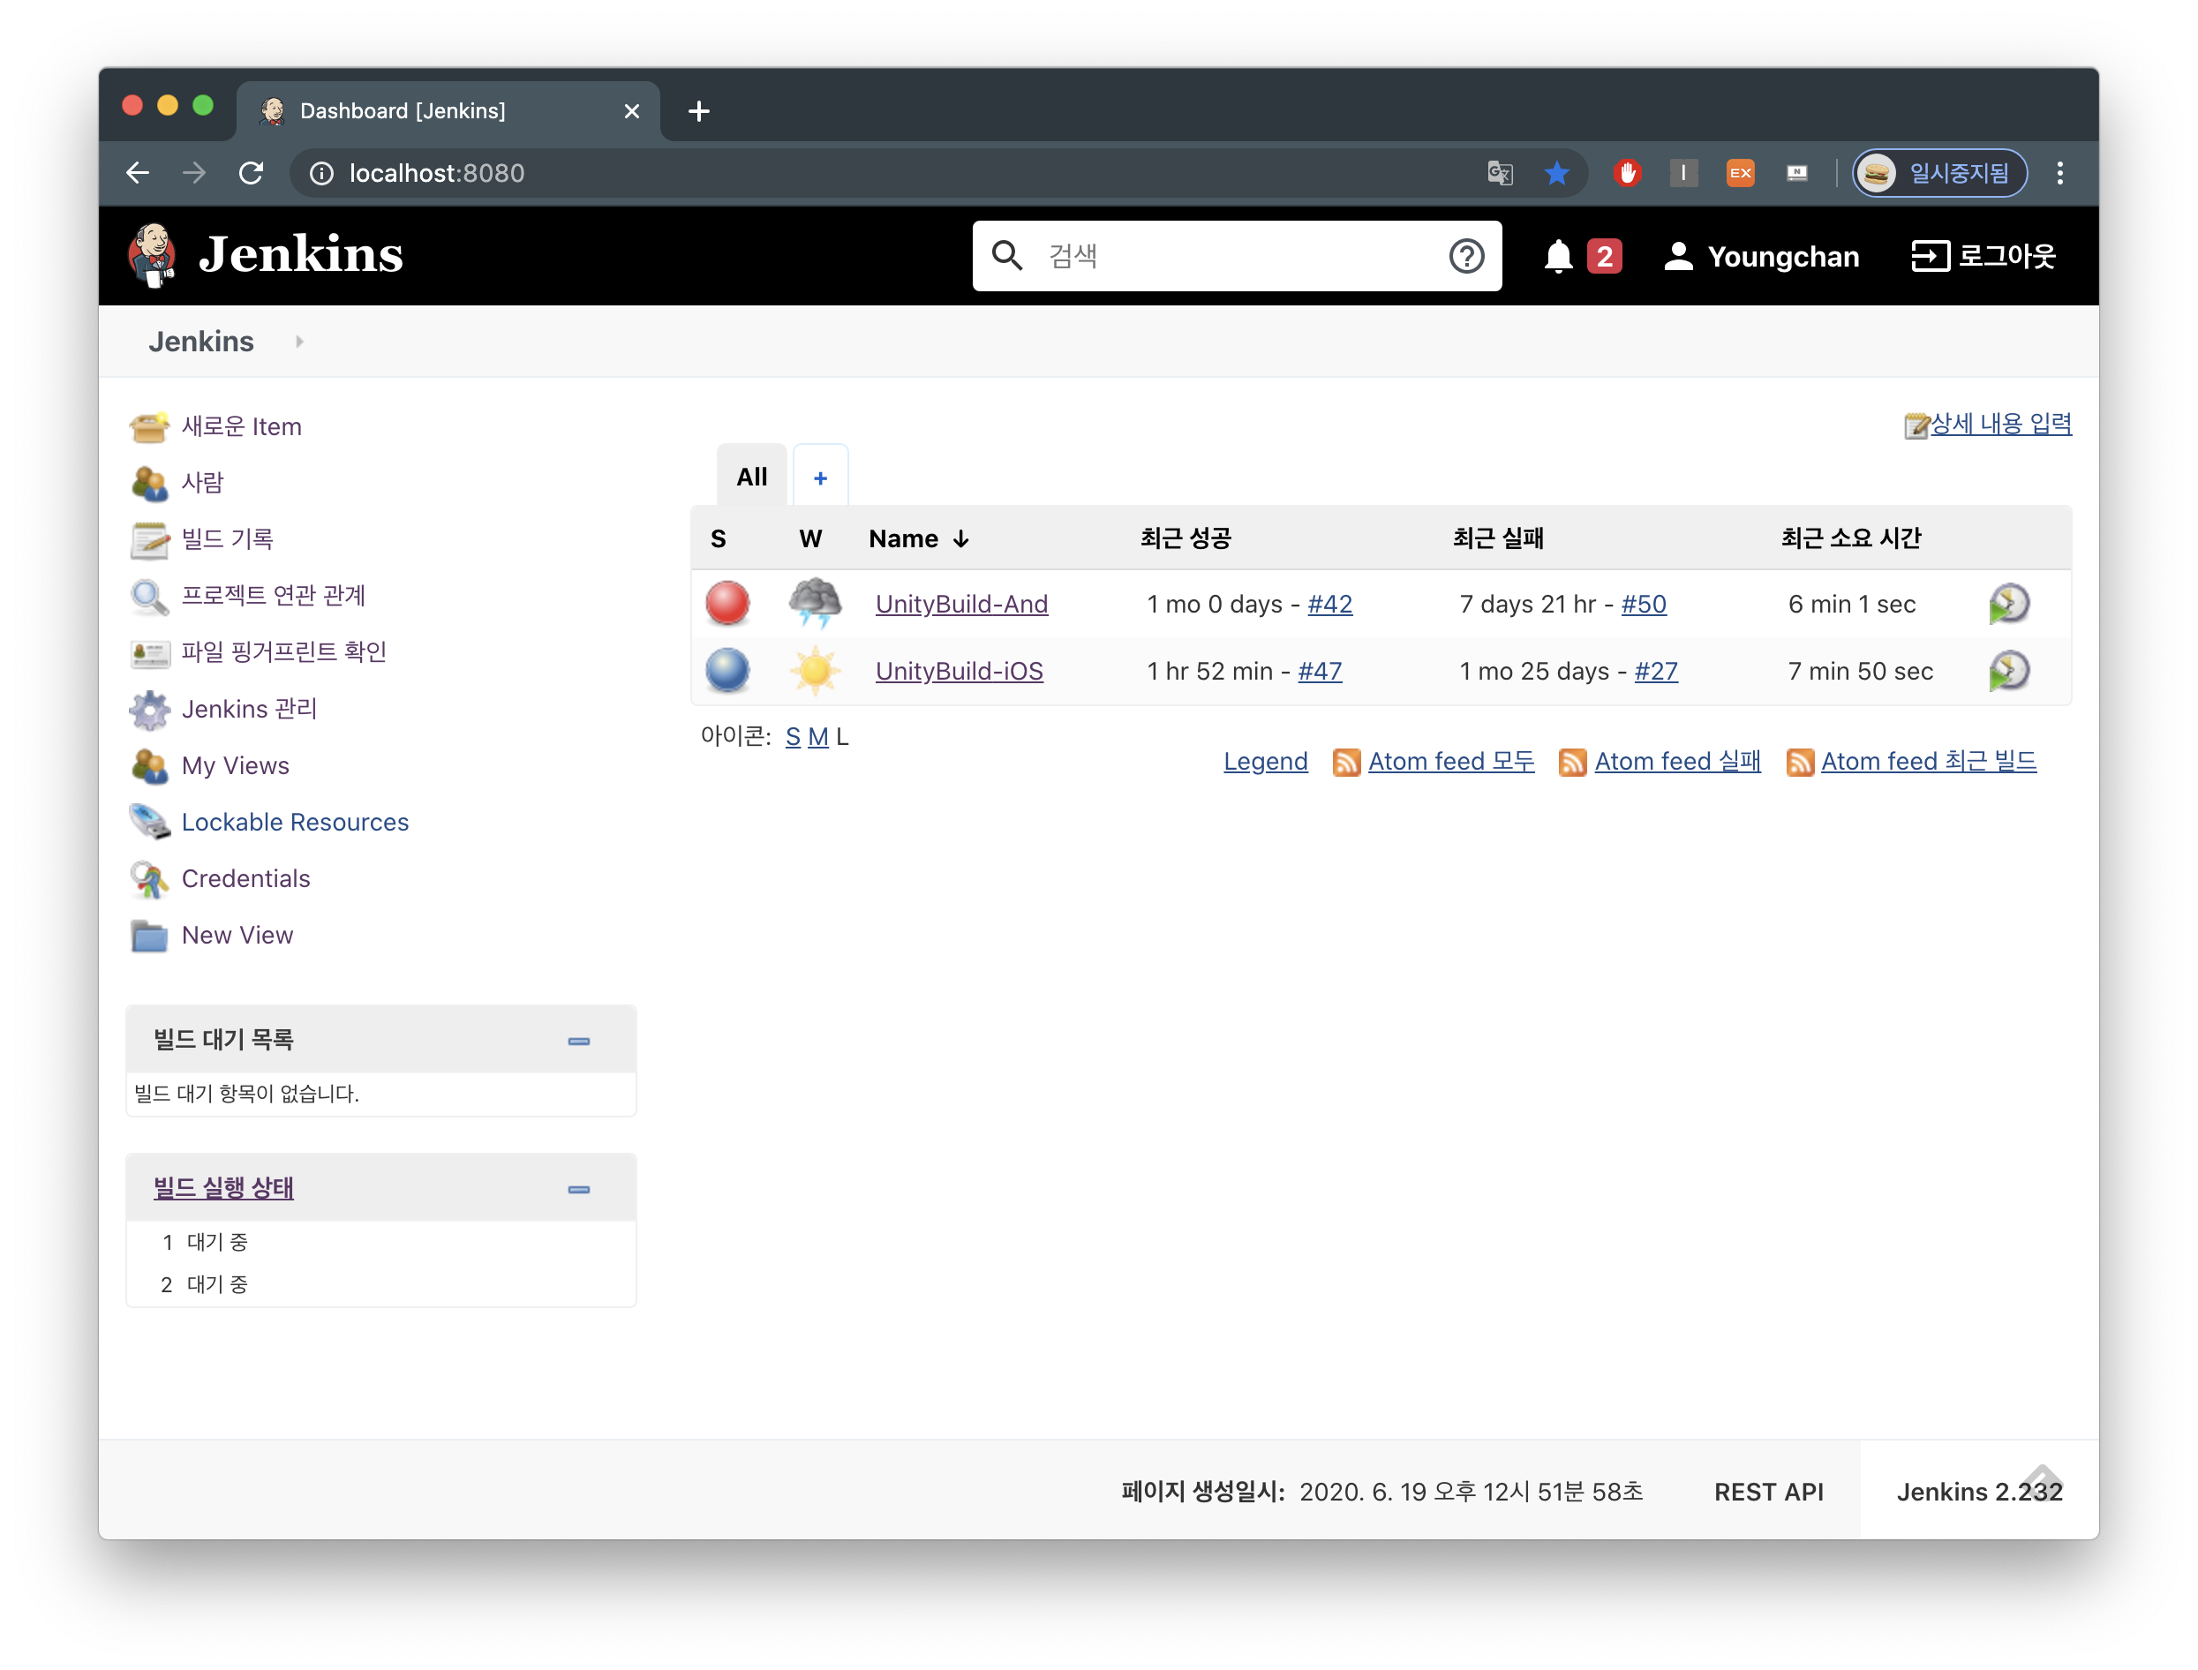Click the Credentials keys icon in sidebar
The height and width of the screenshot is (1670, 2198).
pyautogui.click(x=150, y=879)
